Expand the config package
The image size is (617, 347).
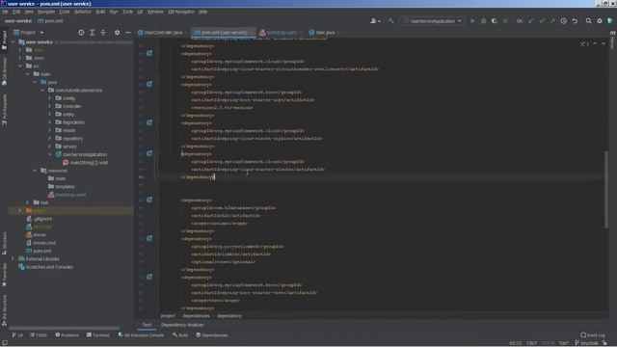tap(49, 98)
